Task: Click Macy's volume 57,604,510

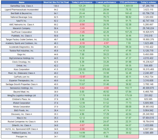Action: (x=148, y=118)
